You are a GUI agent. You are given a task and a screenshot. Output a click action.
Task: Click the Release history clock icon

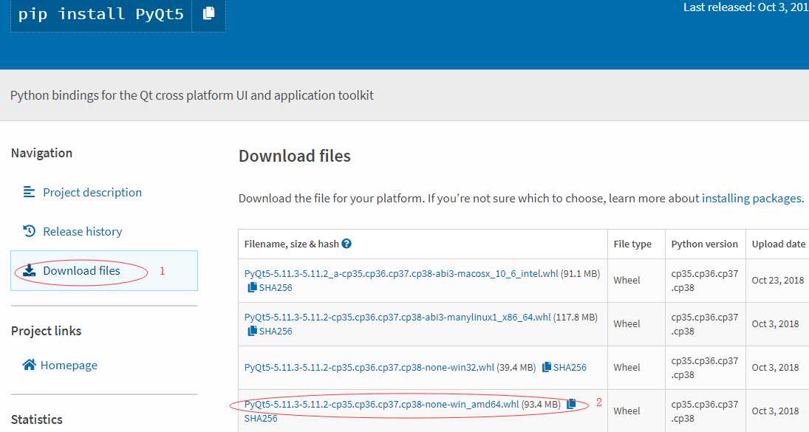[29, 231]
